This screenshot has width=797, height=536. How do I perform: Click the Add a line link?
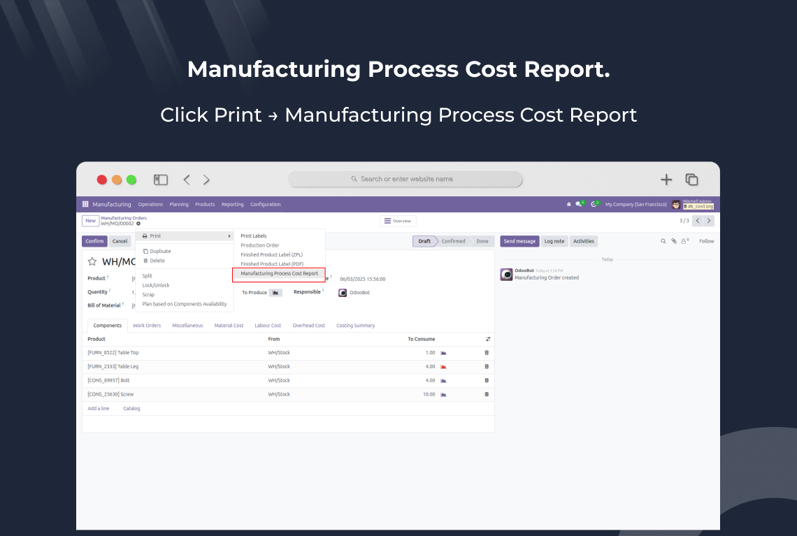click(x=98, y=409)
